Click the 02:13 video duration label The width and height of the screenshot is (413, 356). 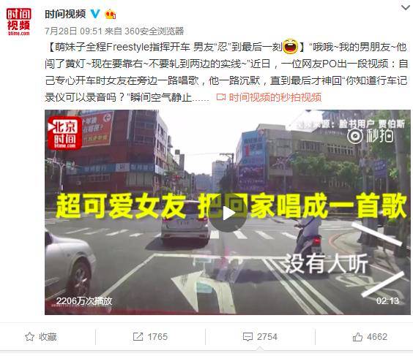[387, 300]
